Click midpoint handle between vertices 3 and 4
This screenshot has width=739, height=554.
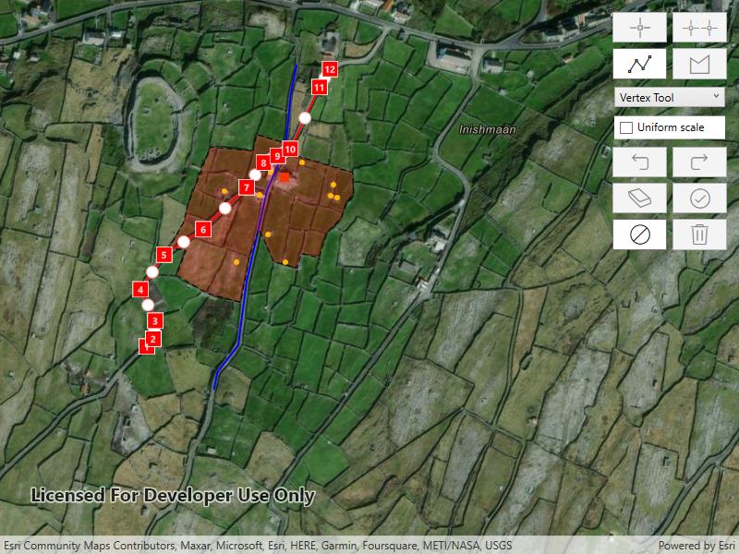pyautogui.click(x=148, y=306)
